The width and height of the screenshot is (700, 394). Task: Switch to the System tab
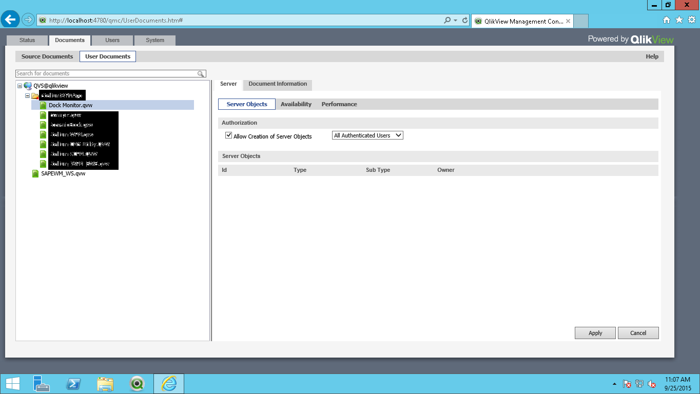155,40
